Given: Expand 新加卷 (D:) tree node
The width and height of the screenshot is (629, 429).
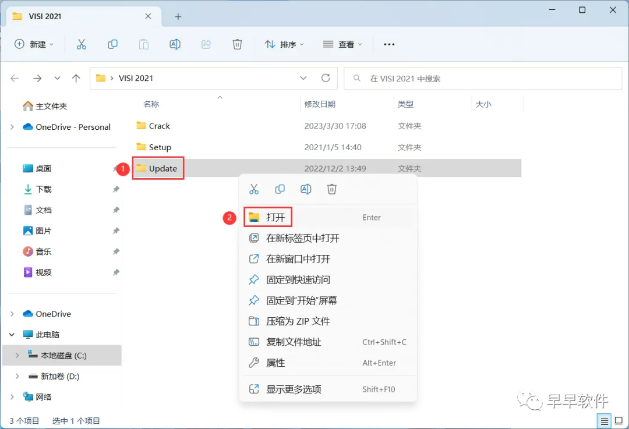Looking at the screenshot, I should [x=17, y=376].
